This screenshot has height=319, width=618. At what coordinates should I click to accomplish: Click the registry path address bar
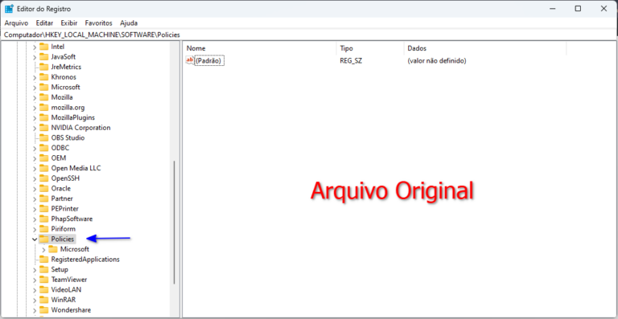pos(309,35)
